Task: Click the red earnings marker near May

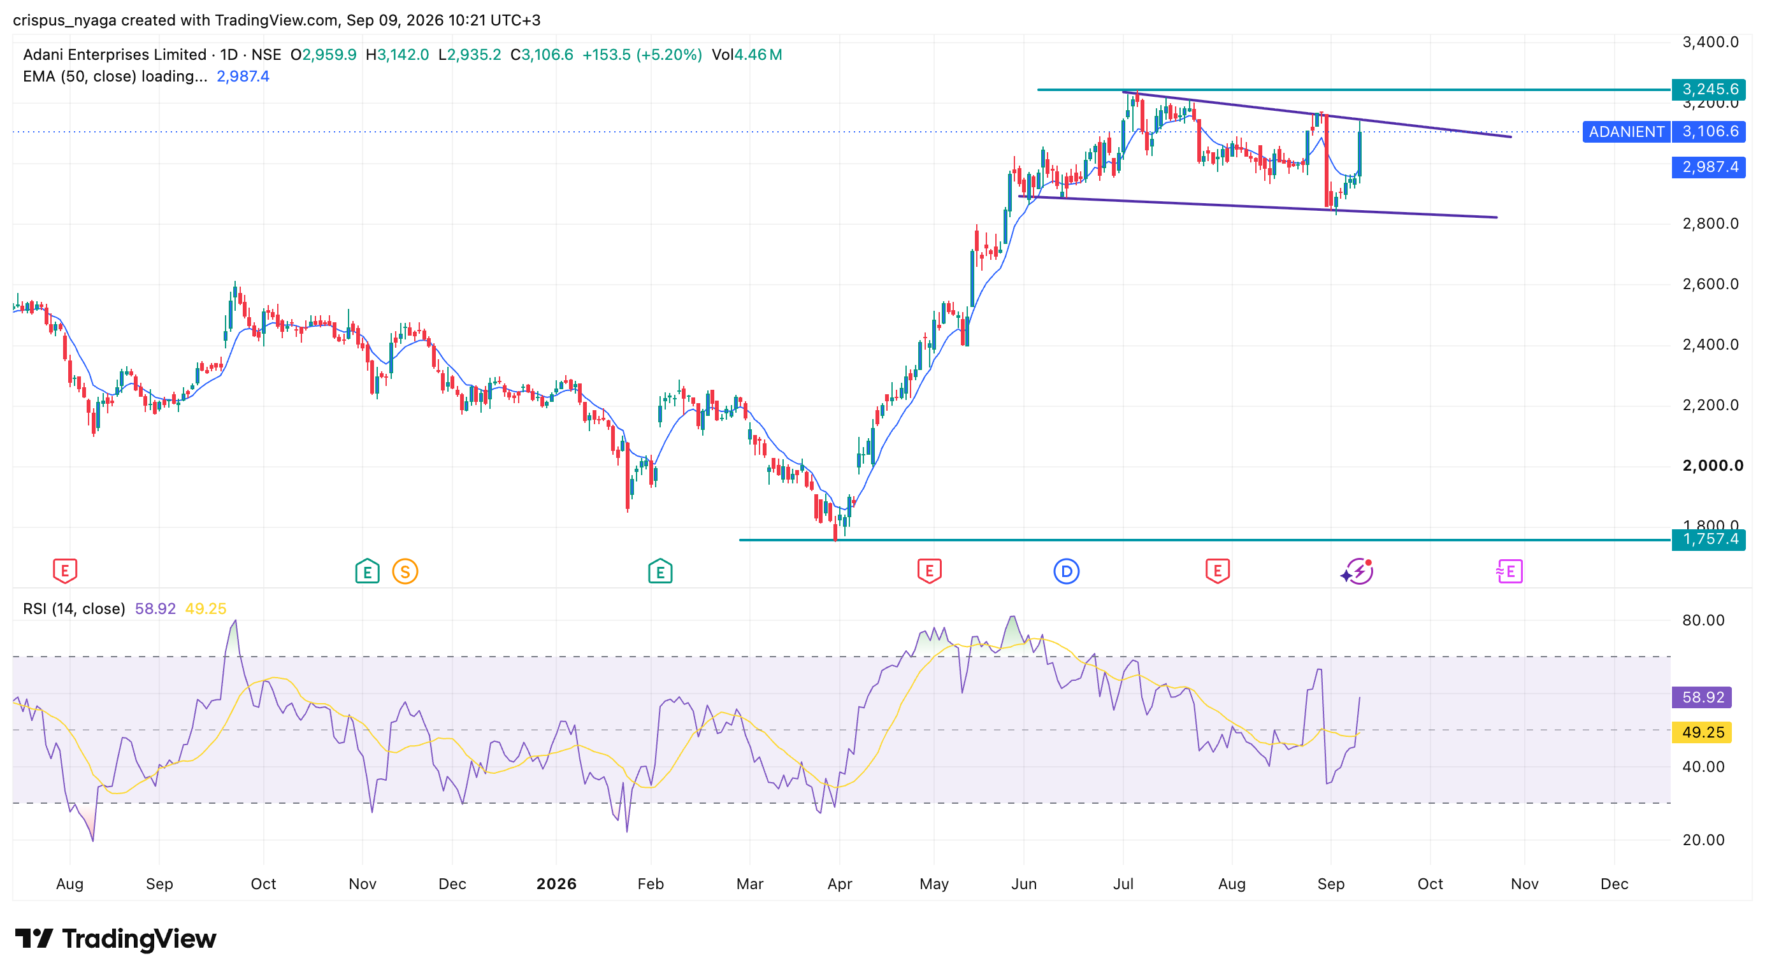Action: [x=929, y=571]
